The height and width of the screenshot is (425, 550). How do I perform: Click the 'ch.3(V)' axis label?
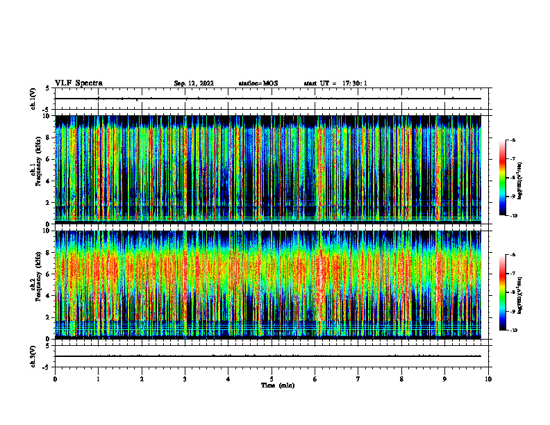click(33, 356)
